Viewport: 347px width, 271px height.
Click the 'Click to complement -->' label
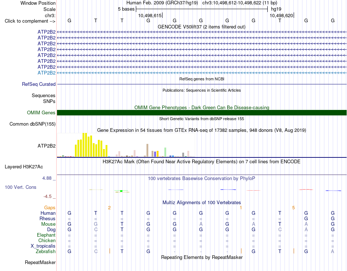(x=30, y=21)
